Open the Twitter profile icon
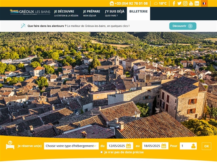This screenshot has width=217, height=163. pos(179,3)
